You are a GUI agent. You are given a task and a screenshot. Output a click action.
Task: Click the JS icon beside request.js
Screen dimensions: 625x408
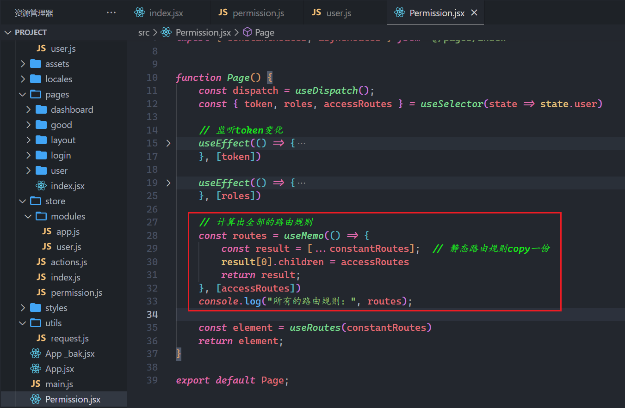41,338
